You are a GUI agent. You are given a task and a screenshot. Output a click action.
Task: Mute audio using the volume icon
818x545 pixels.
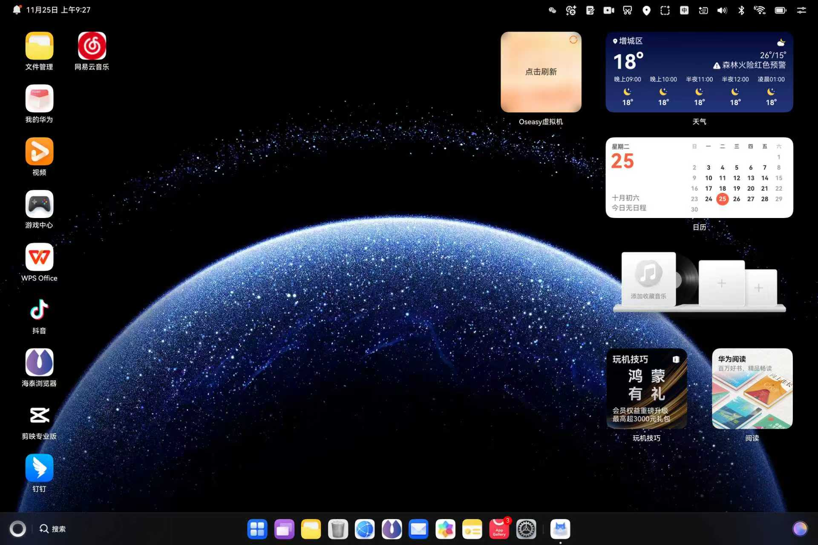[722, 10]
